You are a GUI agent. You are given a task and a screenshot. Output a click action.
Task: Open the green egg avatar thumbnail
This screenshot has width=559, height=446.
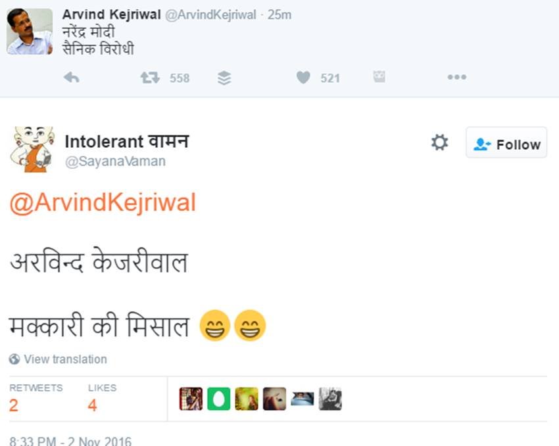pos(218,397)
